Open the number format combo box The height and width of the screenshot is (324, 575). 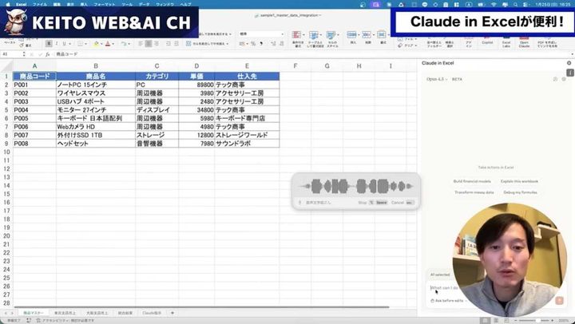coord(261,34)
